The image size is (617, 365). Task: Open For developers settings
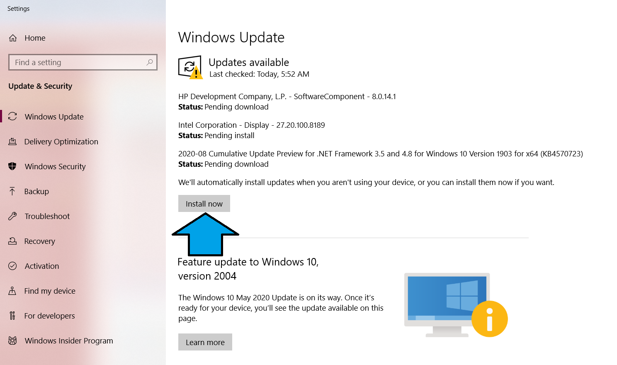point(49,316)
